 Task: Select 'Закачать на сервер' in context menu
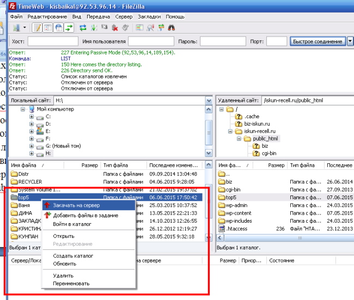(x=76, y=205)
